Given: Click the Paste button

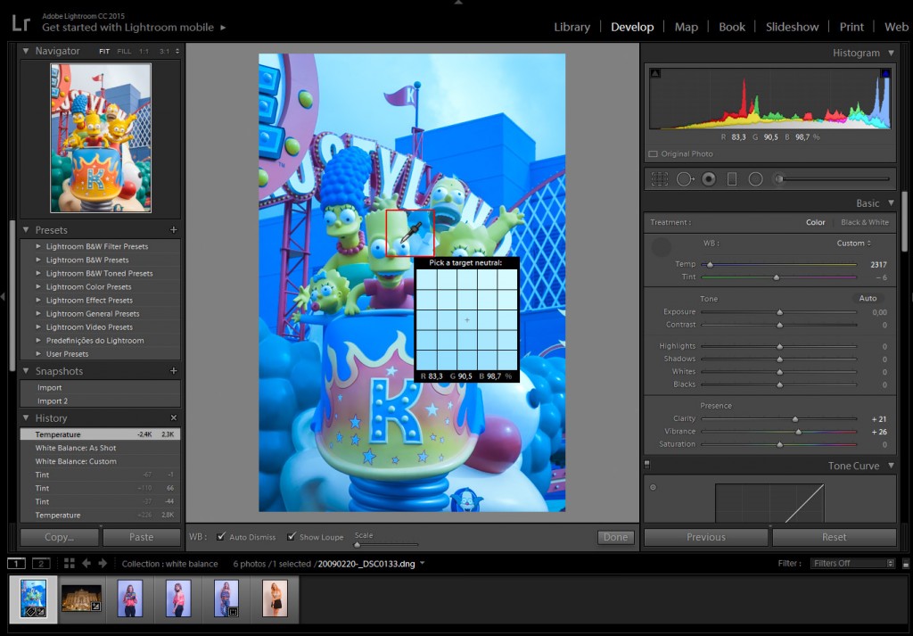Looking at the screenshot, I should click(x=142, y=537).
